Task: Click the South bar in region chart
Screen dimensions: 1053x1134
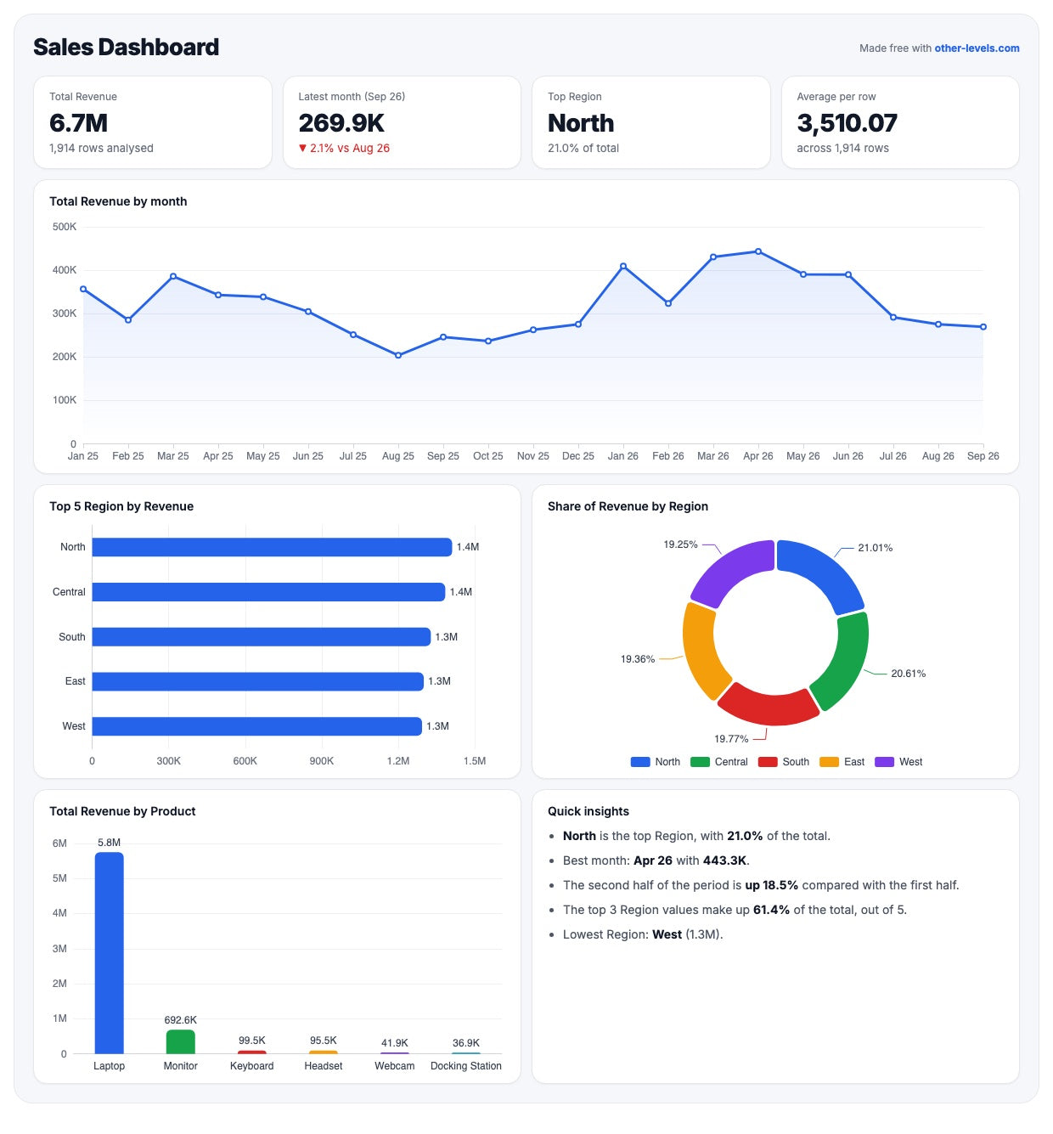Action: click(262, 637)
